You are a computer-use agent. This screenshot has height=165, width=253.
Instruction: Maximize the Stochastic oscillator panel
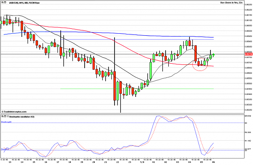5,116
